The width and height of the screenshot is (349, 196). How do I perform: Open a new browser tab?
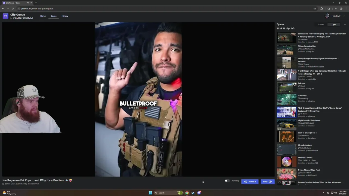tap(36, 3)
